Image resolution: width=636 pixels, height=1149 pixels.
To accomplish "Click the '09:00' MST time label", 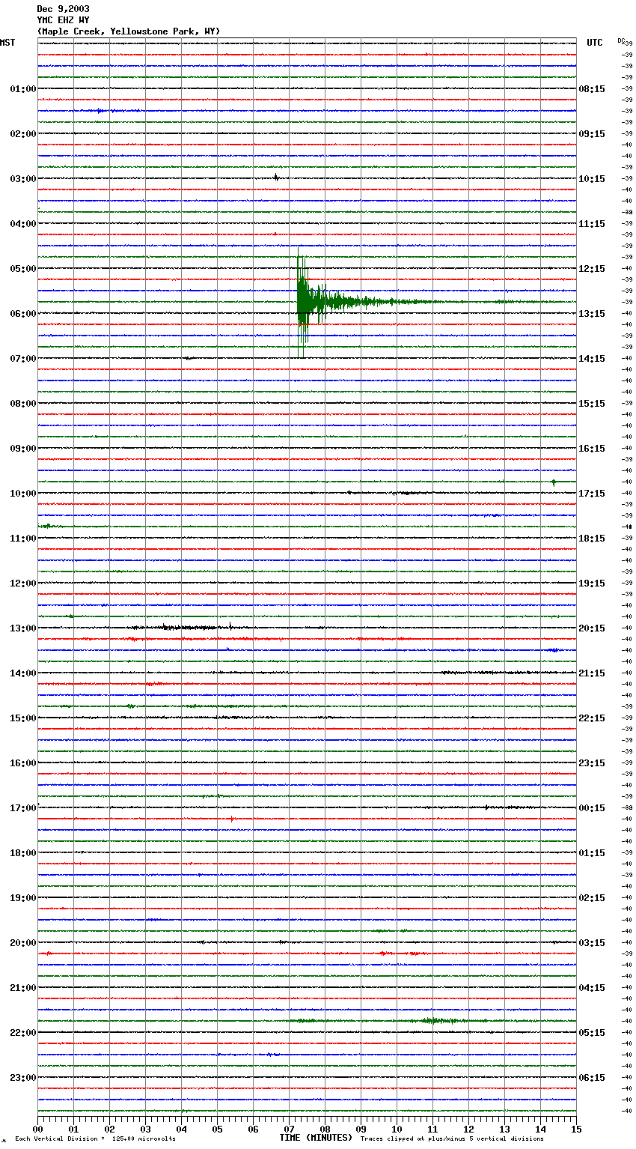I will pyautogui.click(x=23, y=449).
